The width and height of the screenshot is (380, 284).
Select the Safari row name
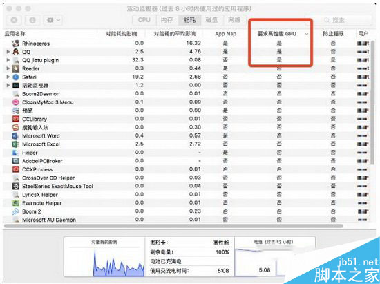point(29,77)
